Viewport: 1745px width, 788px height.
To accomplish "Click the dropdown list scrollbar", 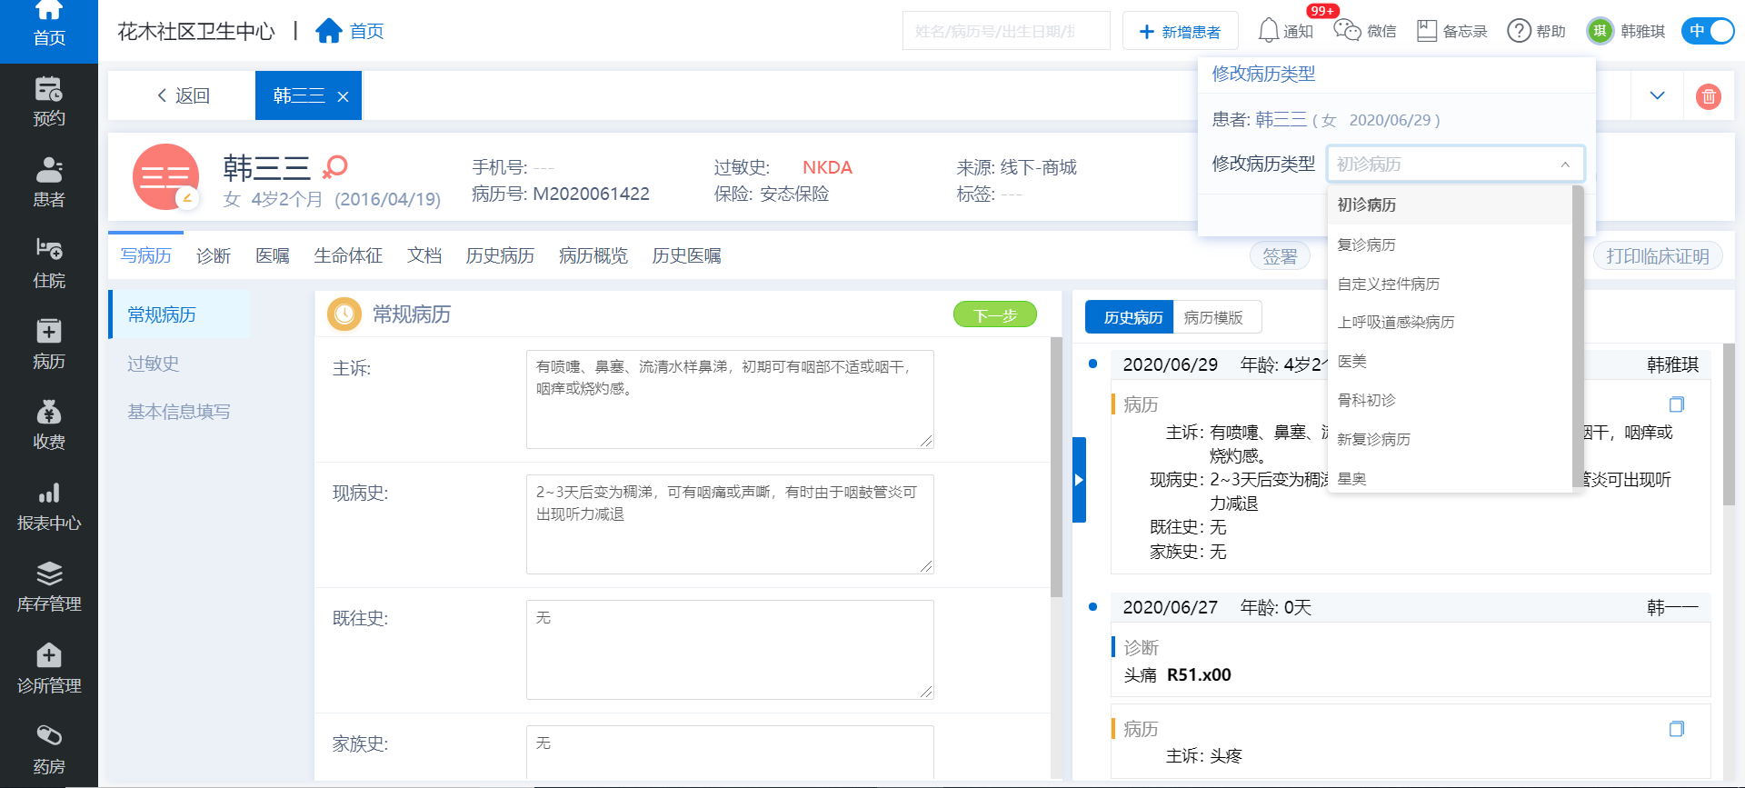I will (x=1578, y=336).
